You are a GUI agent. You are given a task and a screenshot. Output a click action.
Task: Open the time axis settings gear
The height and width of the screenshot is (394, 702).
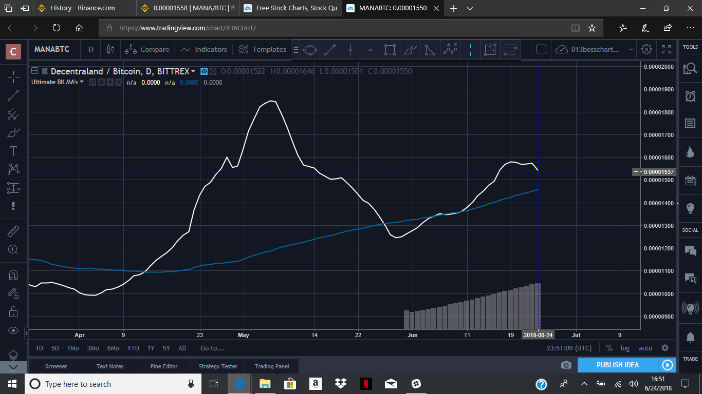pyautogui.click(x=665, y=348)
